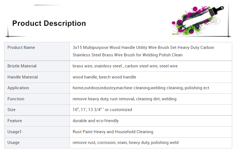238x155 pixels.
Task: Select the Product Name label cell
Action: (x=37, y=51)
